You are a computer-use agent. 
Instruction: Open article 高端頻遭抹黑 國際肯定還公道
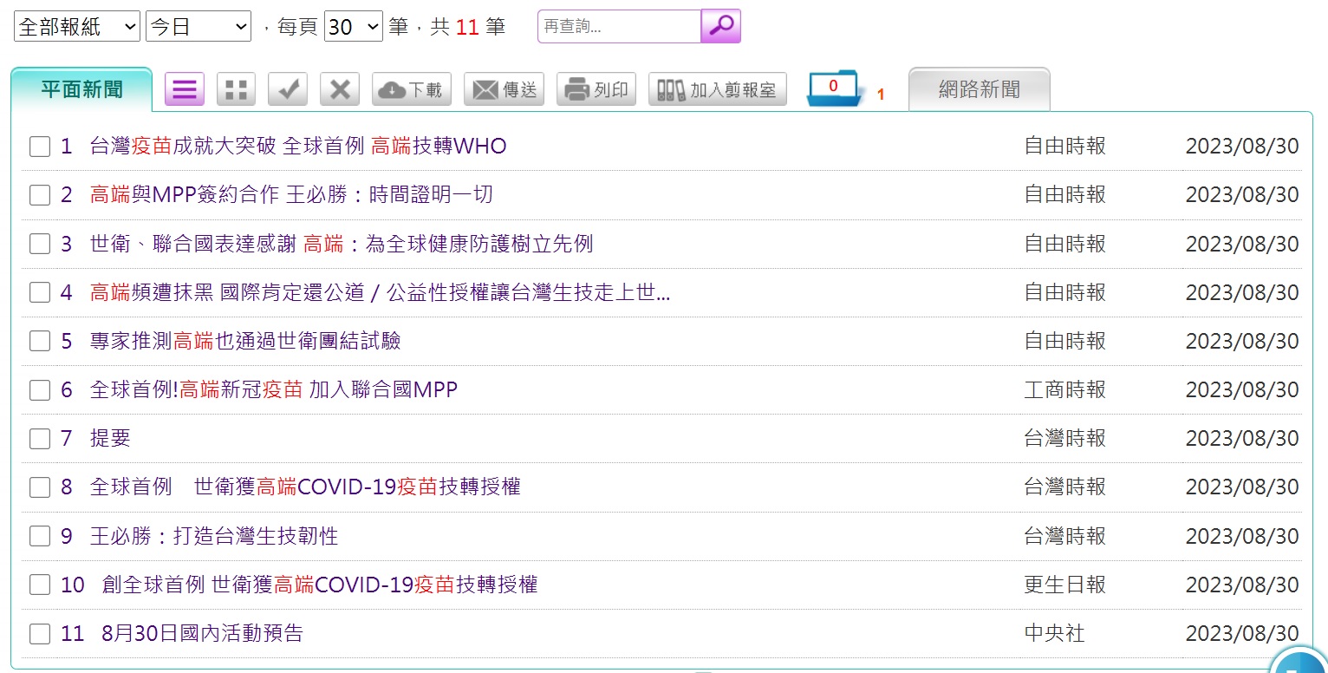[381, 292]
